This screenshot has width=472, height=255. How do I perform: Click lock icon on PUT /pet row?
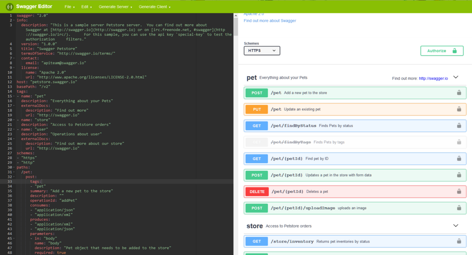tap(459, 109)
